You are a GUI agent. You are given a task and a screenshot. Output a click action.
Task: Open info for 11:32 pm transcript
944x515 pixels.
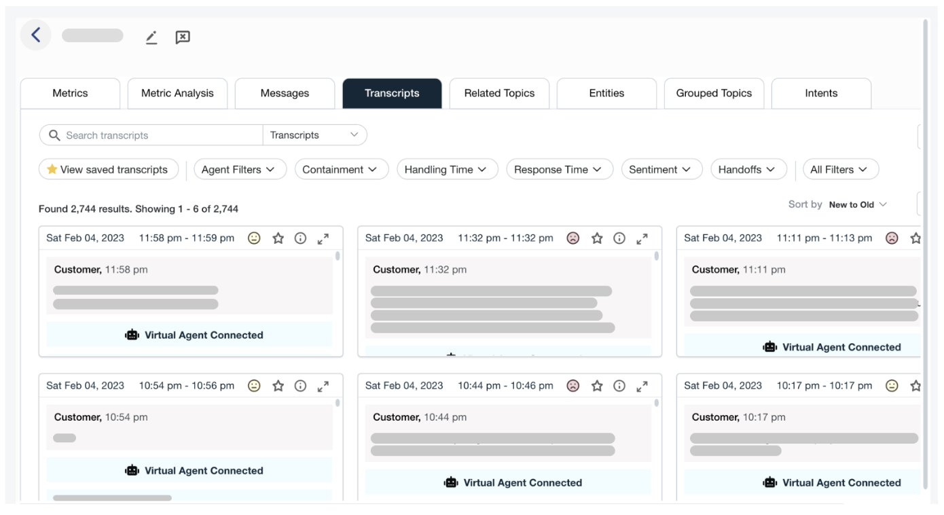[619, 238]
